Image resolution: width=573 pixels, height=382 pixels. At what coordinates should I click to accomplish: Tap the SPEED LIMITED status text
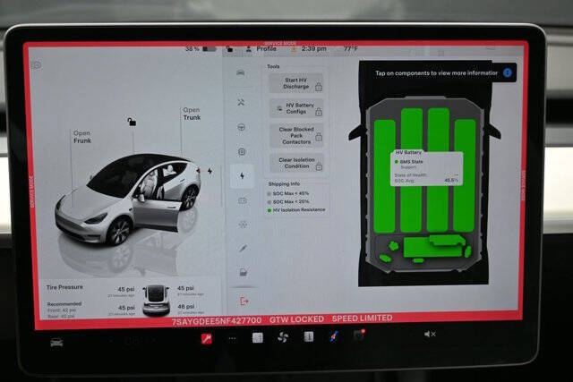point(362,318)
